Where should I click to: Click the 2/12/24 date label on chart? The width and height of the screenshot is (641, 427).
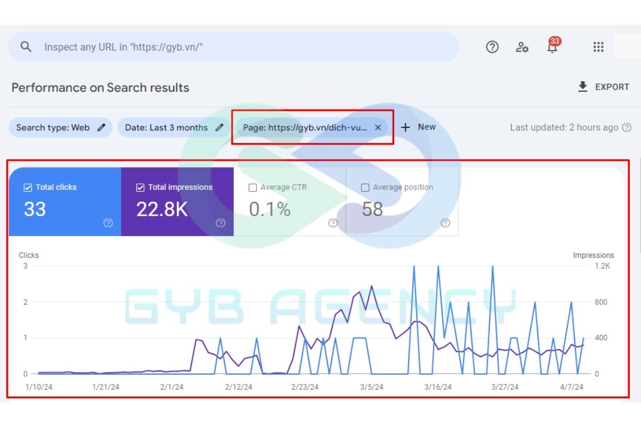tap(238, 387)
